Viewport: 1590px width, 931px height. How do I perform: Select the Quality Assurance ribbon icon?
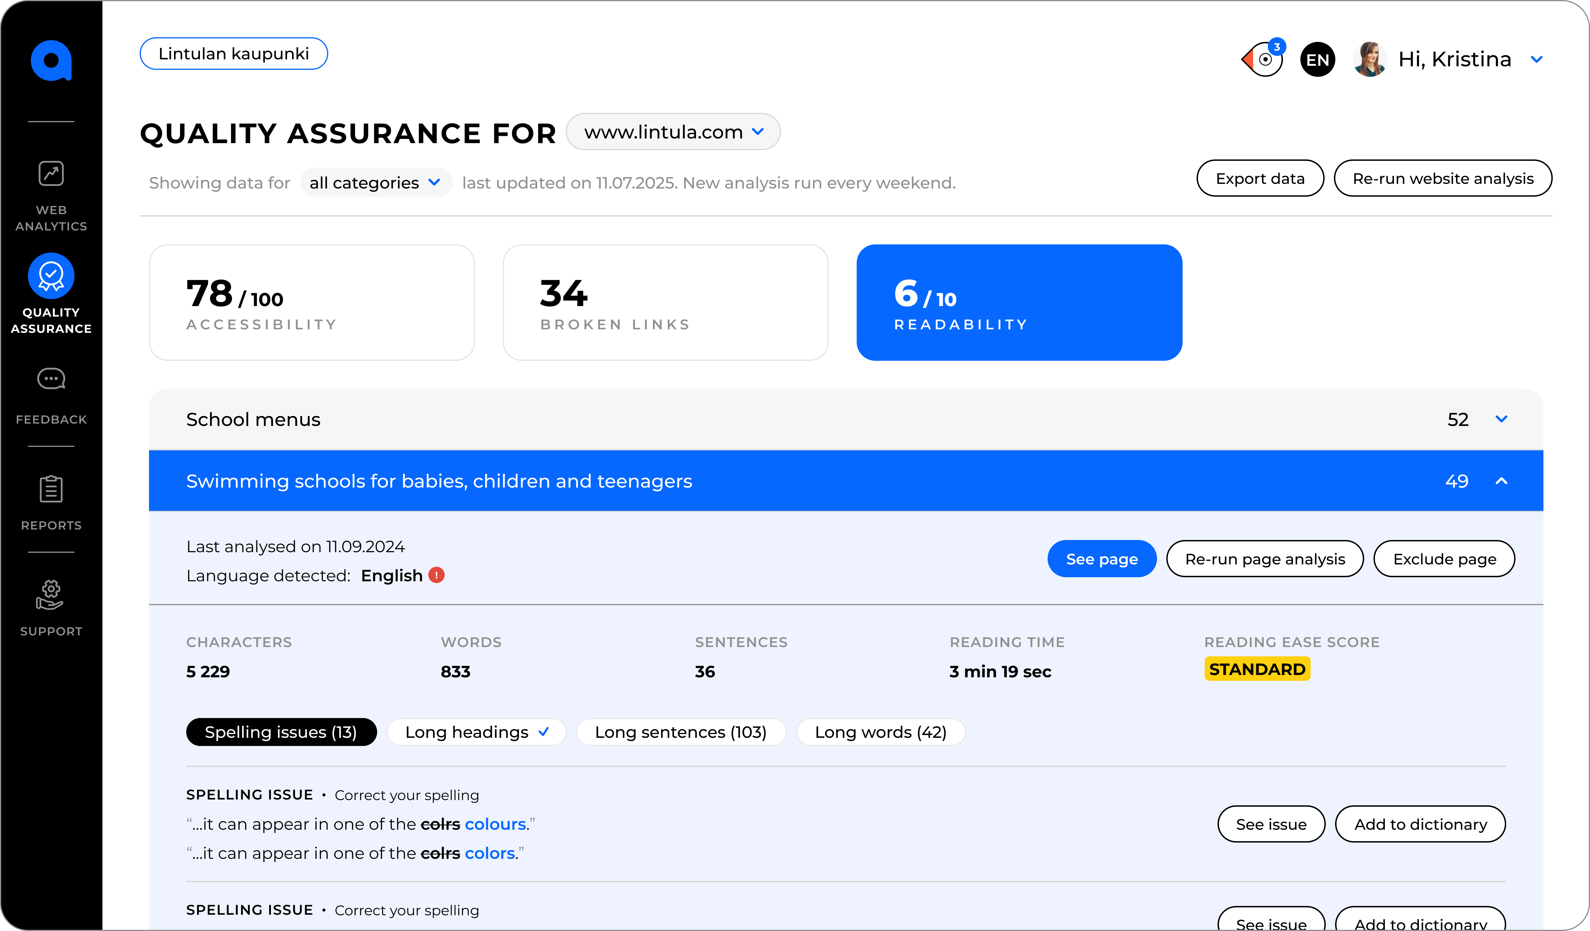[51, 276]
